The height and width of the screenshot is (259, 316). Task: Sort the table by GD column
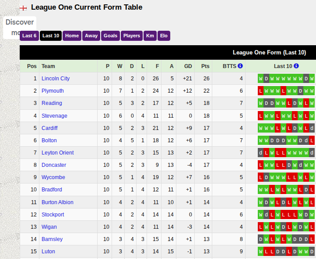(188, 66)
